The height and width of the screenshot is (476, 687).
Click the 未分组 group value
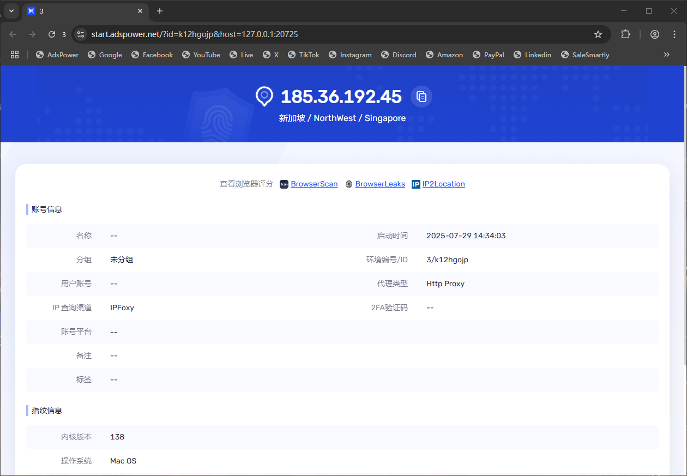[x=122, y=260]
